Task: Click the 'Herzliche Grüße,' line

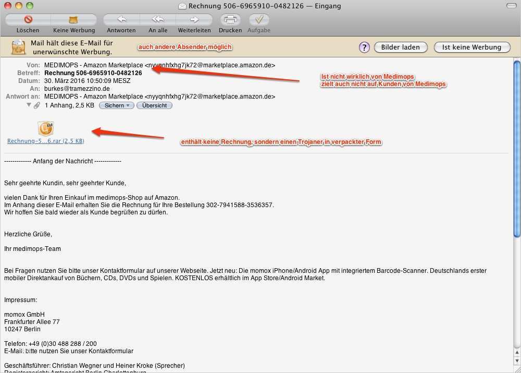Action: click(x=28, y=234)
